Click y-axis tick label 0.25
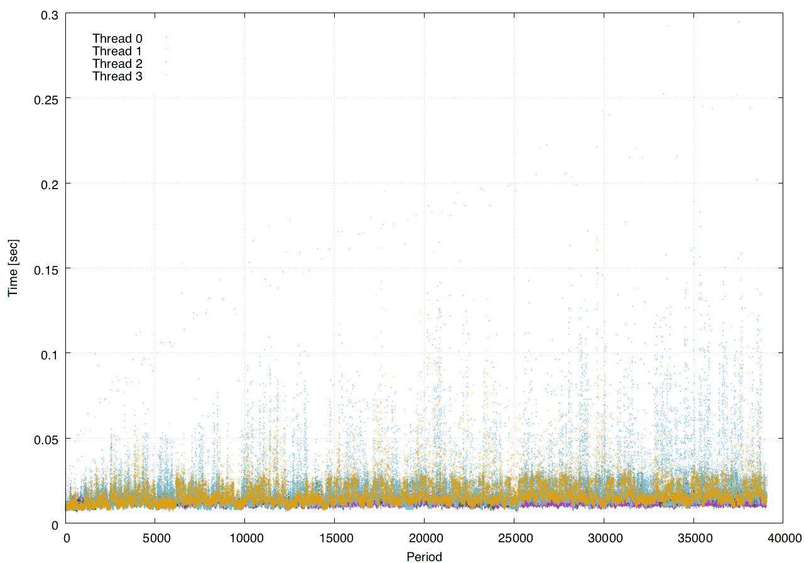Viewport: 804px width, 563px height. pyautogui.click(x=47, y=99)
